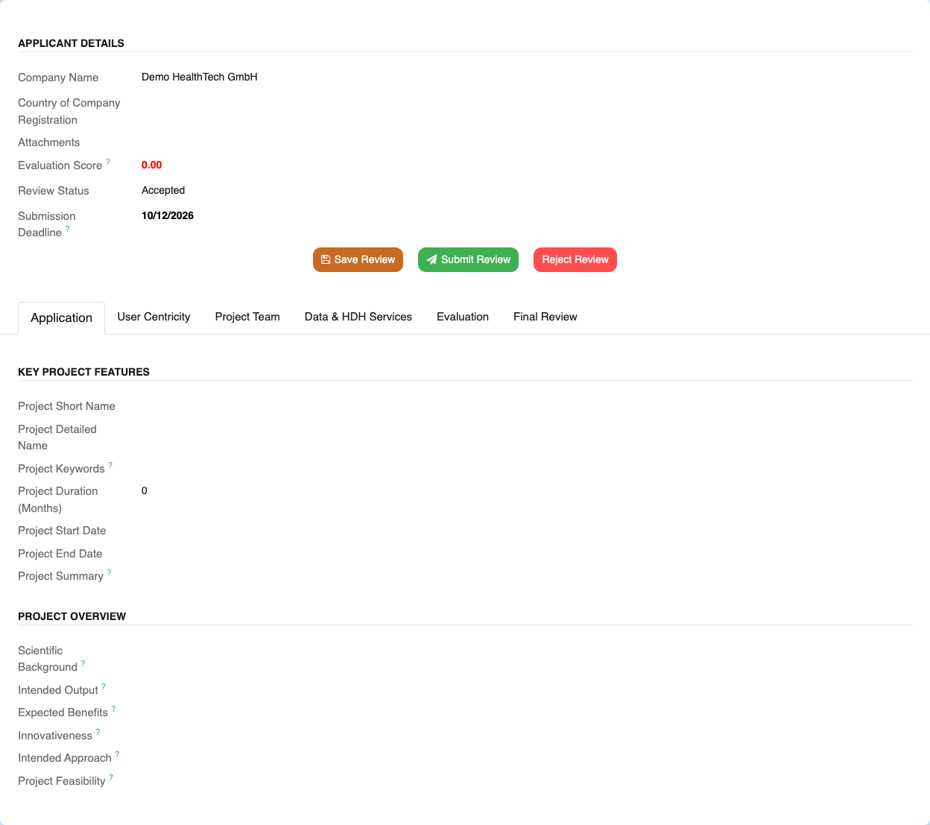
Task: Click the Accepted review status value
Action: [x=163, y=190]
